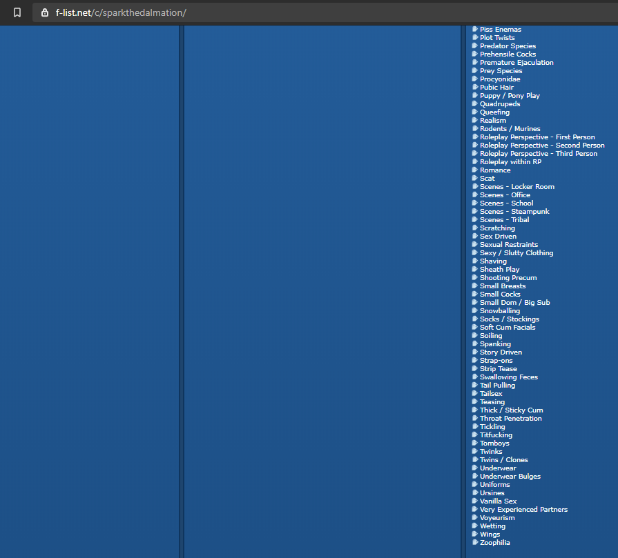Viewport: 618px width, 558px height.
Task: Select the 'Small Dom / Big Sub' entry
Action: 514,302
